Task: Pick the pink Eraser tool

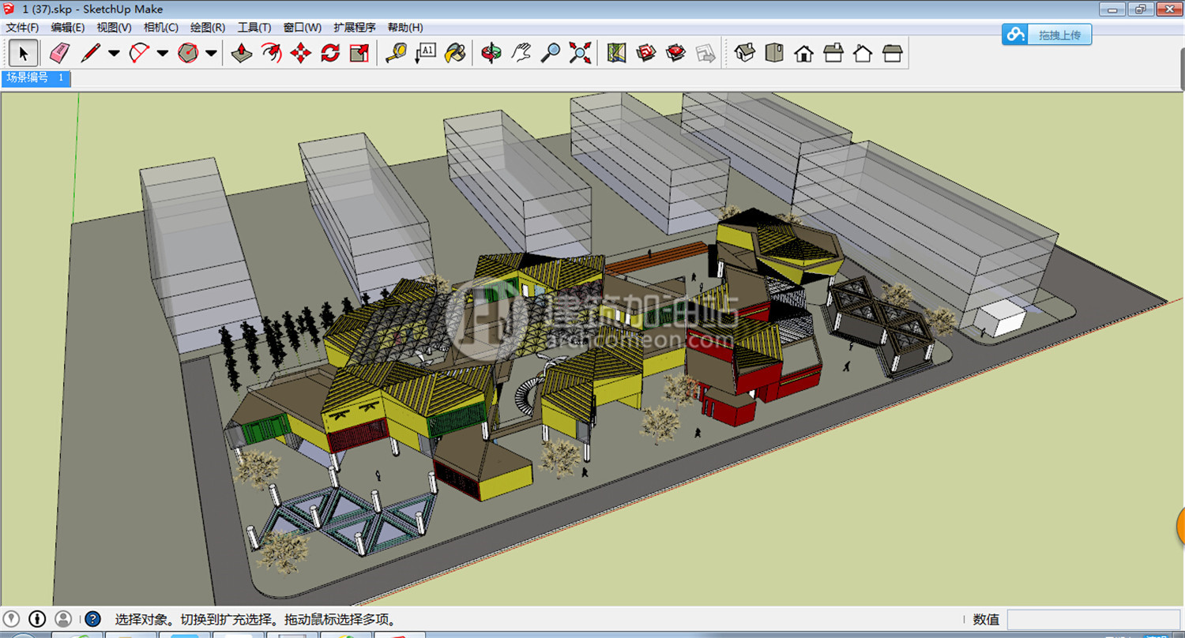Action: [59, 53]
